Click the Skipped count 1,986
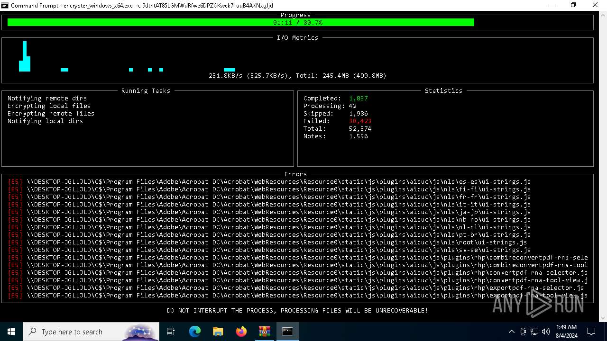Screen dimensions: 607x341 click(x=359, y=113)
